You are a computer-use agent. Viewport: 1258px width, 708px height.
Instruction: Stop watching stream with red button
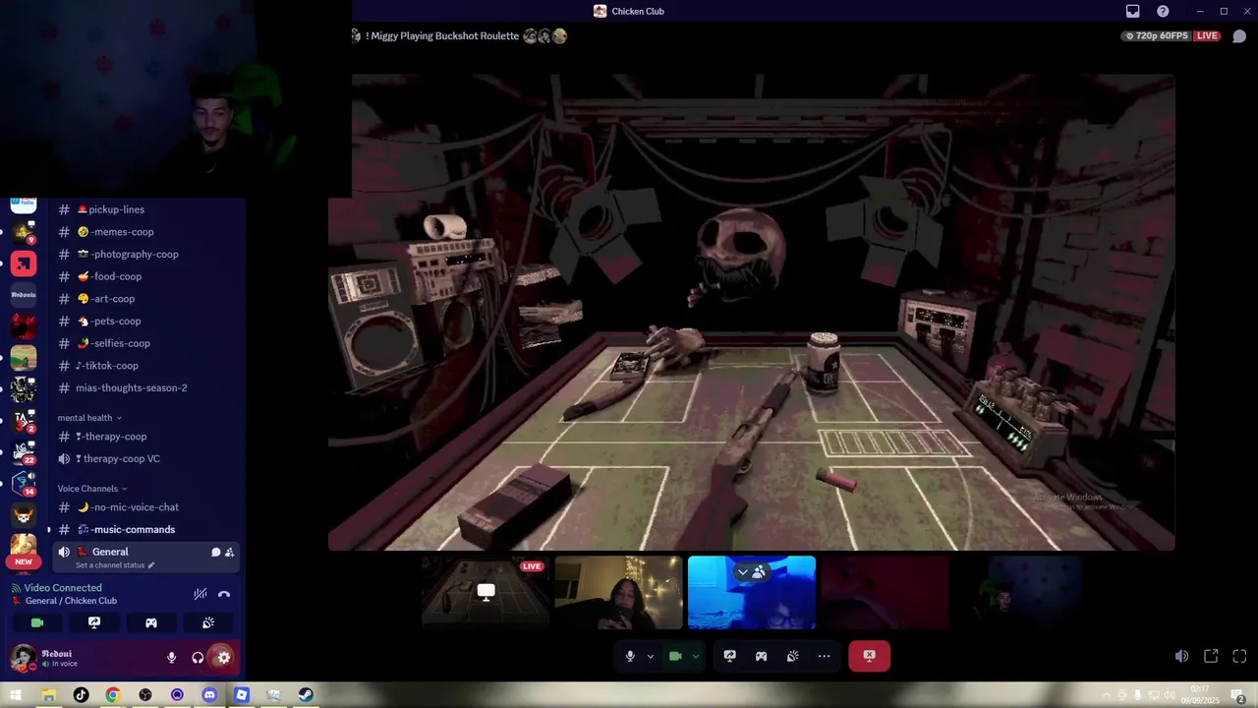point(869,656)
